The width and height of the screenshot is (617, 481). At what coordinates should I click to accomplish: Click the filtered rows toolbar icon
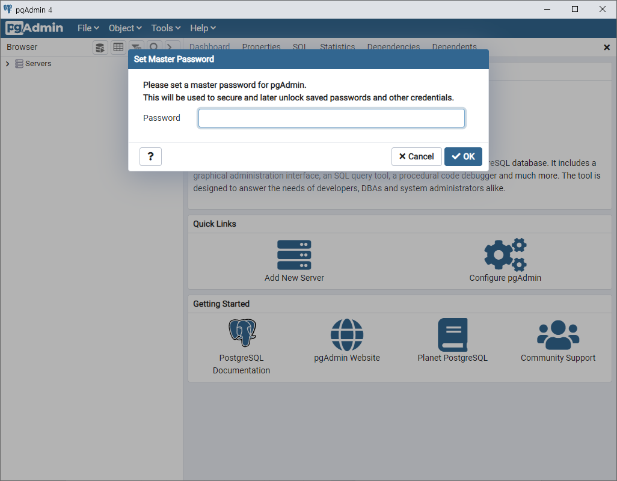coord(136,46)
